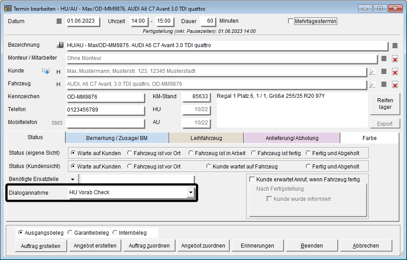Click the Abbrechen button
407x260 pixels.
366,245
